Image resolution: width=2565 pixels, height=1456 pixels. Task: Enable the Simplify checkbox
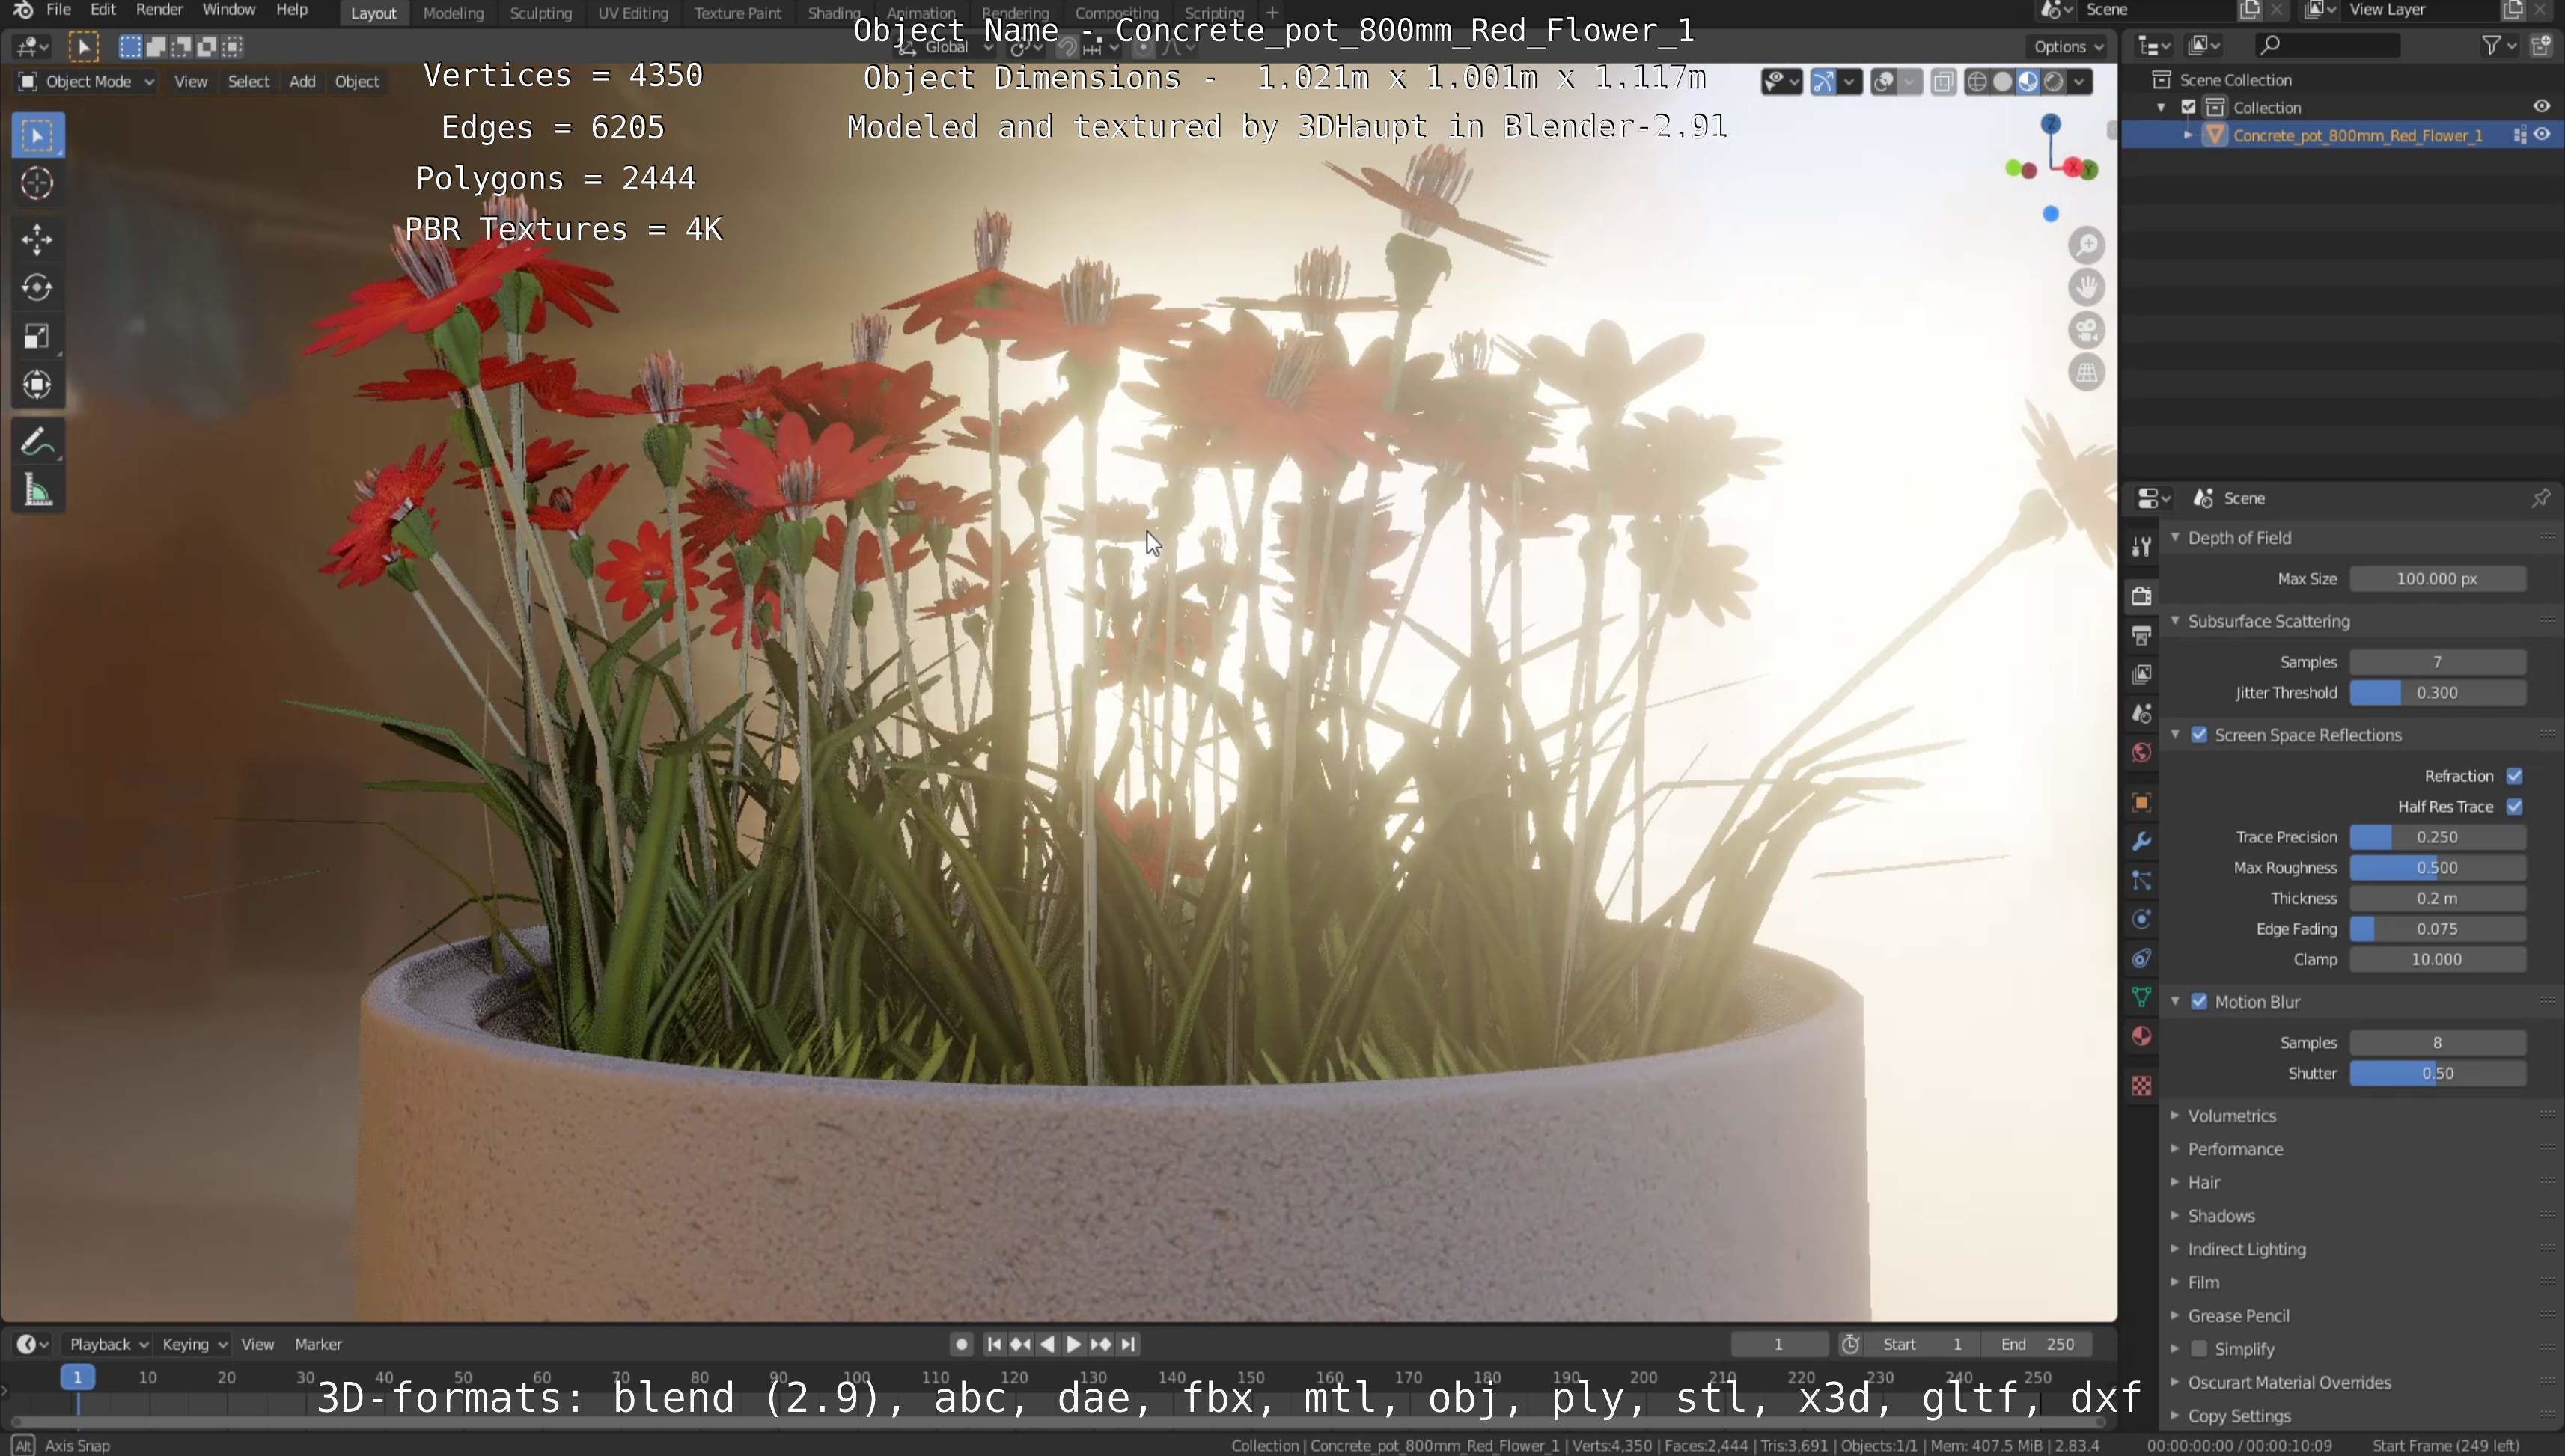click(2199, 1349)
